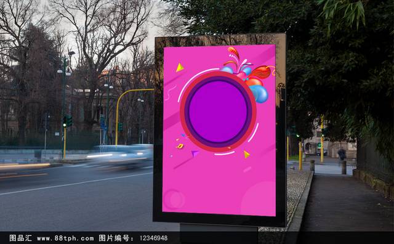Image resolution: width=394 pixels, height=244 pixels.
Task: Click the pedestrian on the far sidewalk
Action: click(x=342, y=154)
